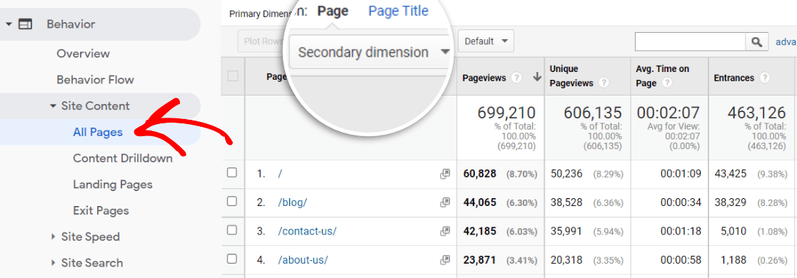Click the 00:00:34 time value
Image resolution: width=797 pixels, height=278 pixels.
[681, 202]
